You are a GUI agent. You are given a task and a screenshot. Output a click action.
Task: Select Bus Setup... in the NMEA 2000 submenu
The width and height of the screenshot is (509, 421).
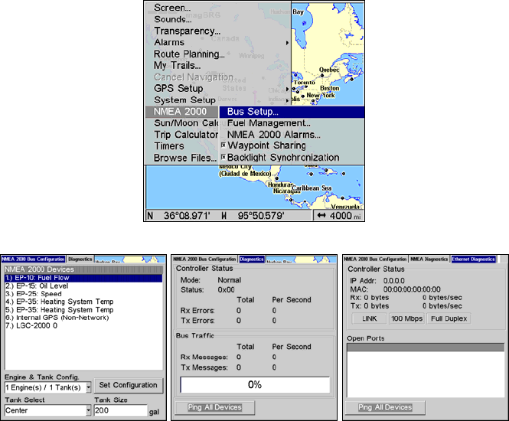coord(253,112)
